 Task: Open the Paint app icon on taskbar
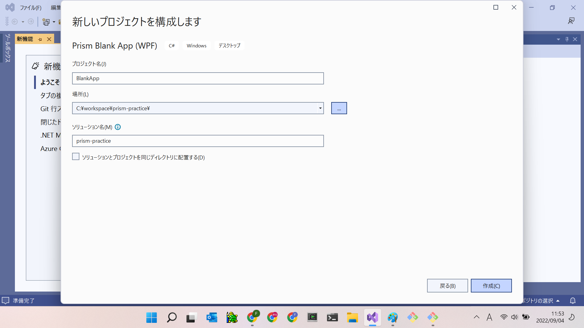coord(393,318)
